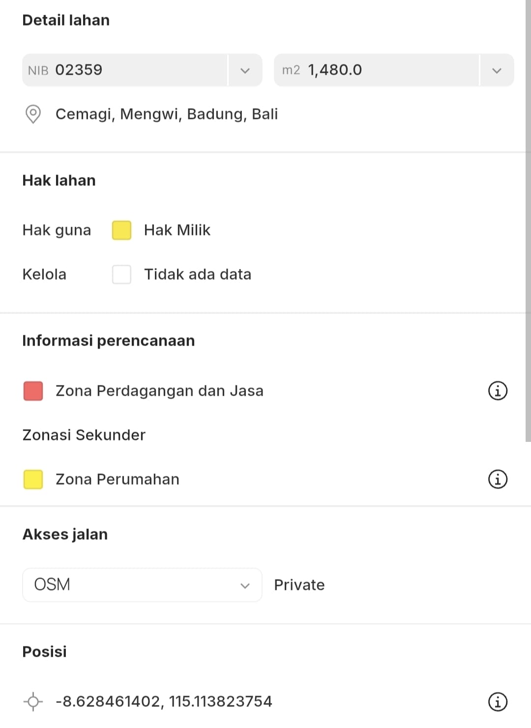Click the 1,480.0 area field

(376, 70)
